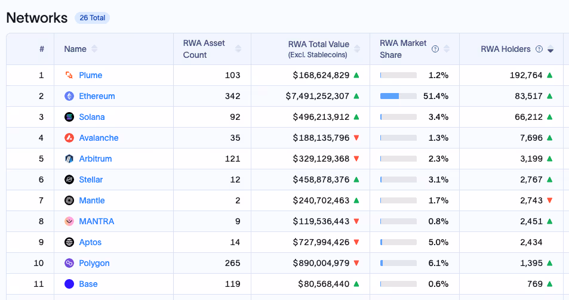Click the green up arrow beside Base holders

coord(550,284)
